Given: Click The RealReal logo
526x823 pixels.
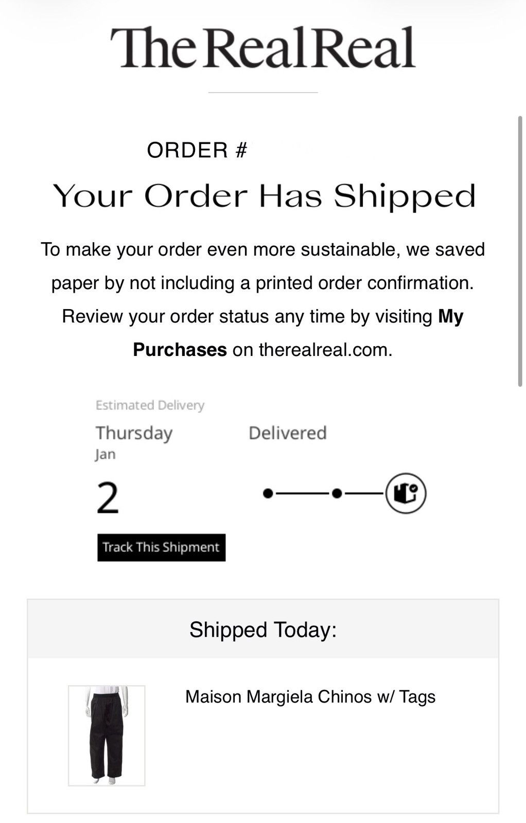Looking at the screenshot, I should [262, 48].
